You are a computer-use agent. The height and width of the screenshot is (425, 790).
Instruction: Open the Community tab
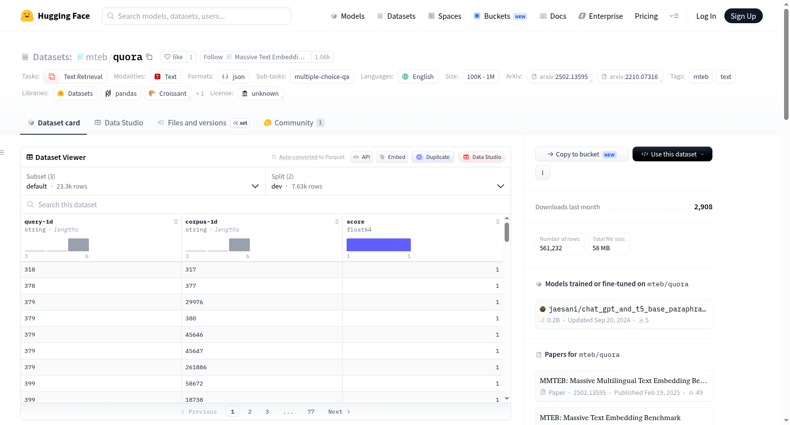pyautogui.click(x=294, y=122)
